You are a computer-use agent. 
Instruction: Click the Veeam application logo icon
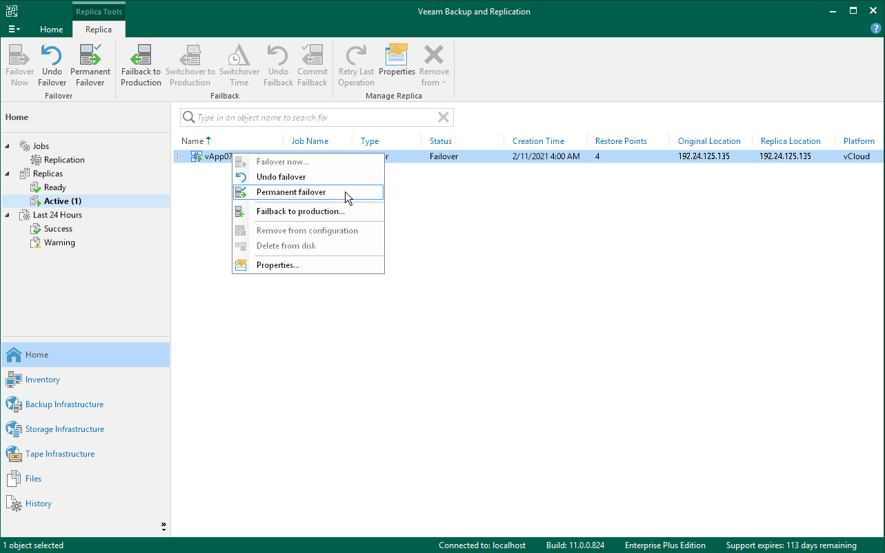(12, 11)
